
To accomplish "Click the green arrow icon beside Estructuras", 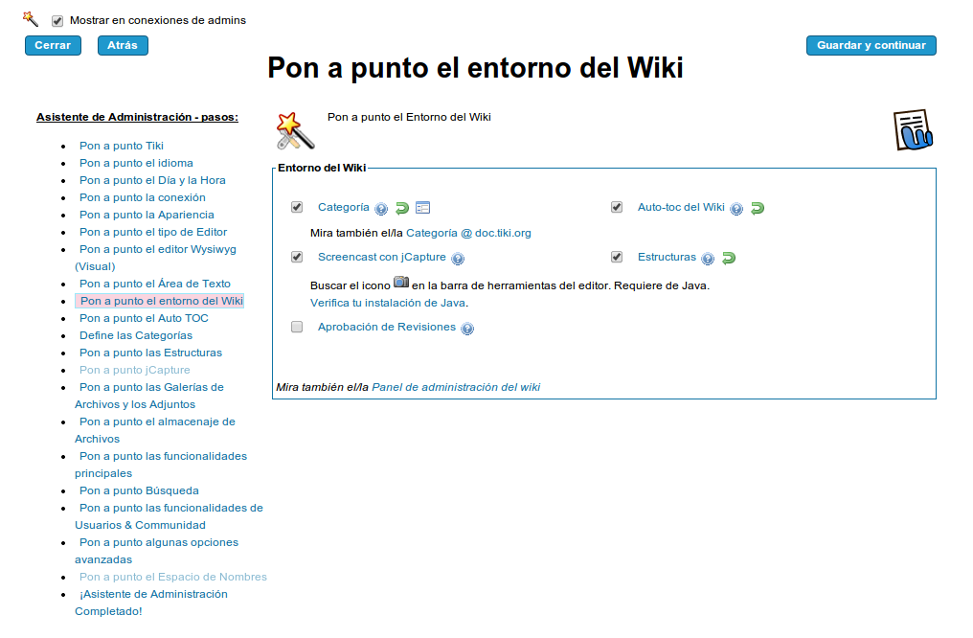I will point(729,258).
